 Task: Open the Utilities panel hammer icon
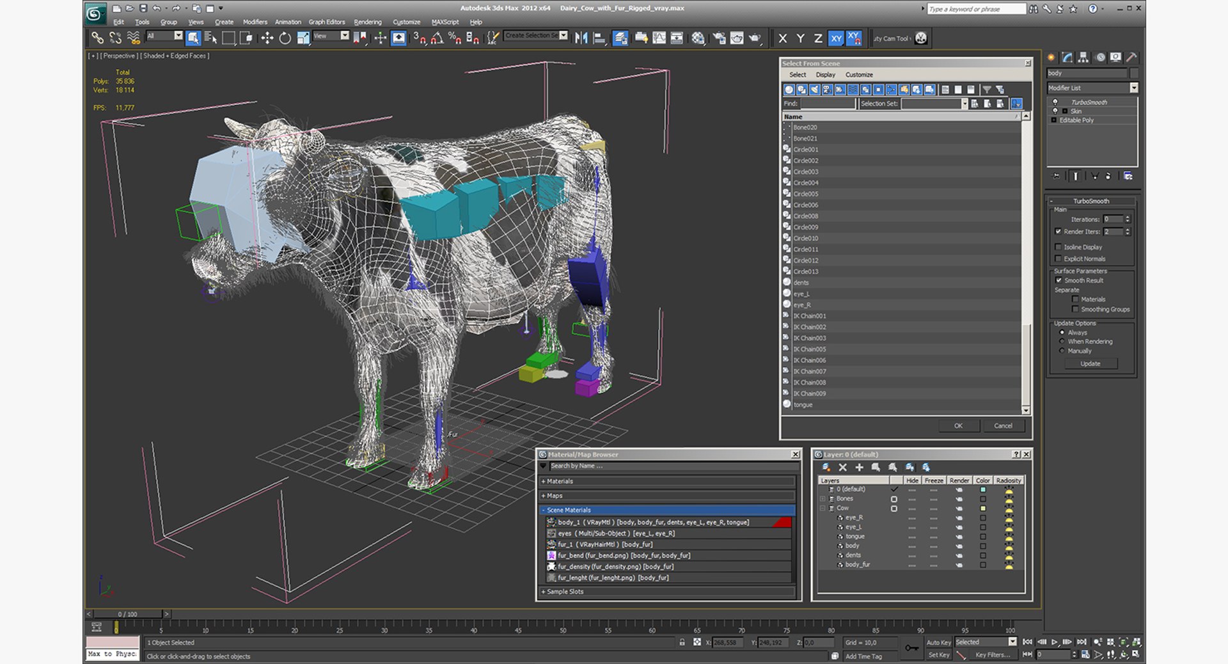coord(1131,57)
